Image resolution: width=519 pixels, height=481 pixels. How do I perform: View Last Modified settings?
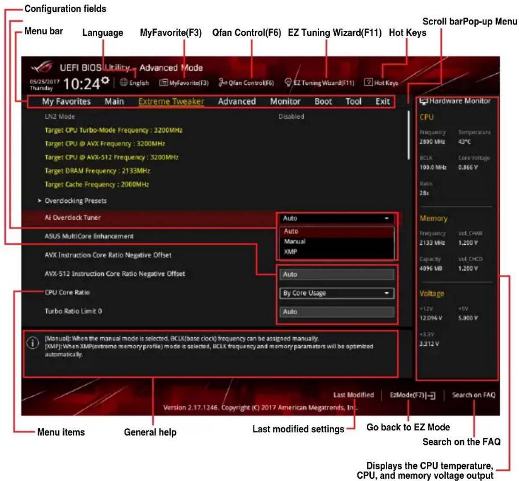point(354,395)
